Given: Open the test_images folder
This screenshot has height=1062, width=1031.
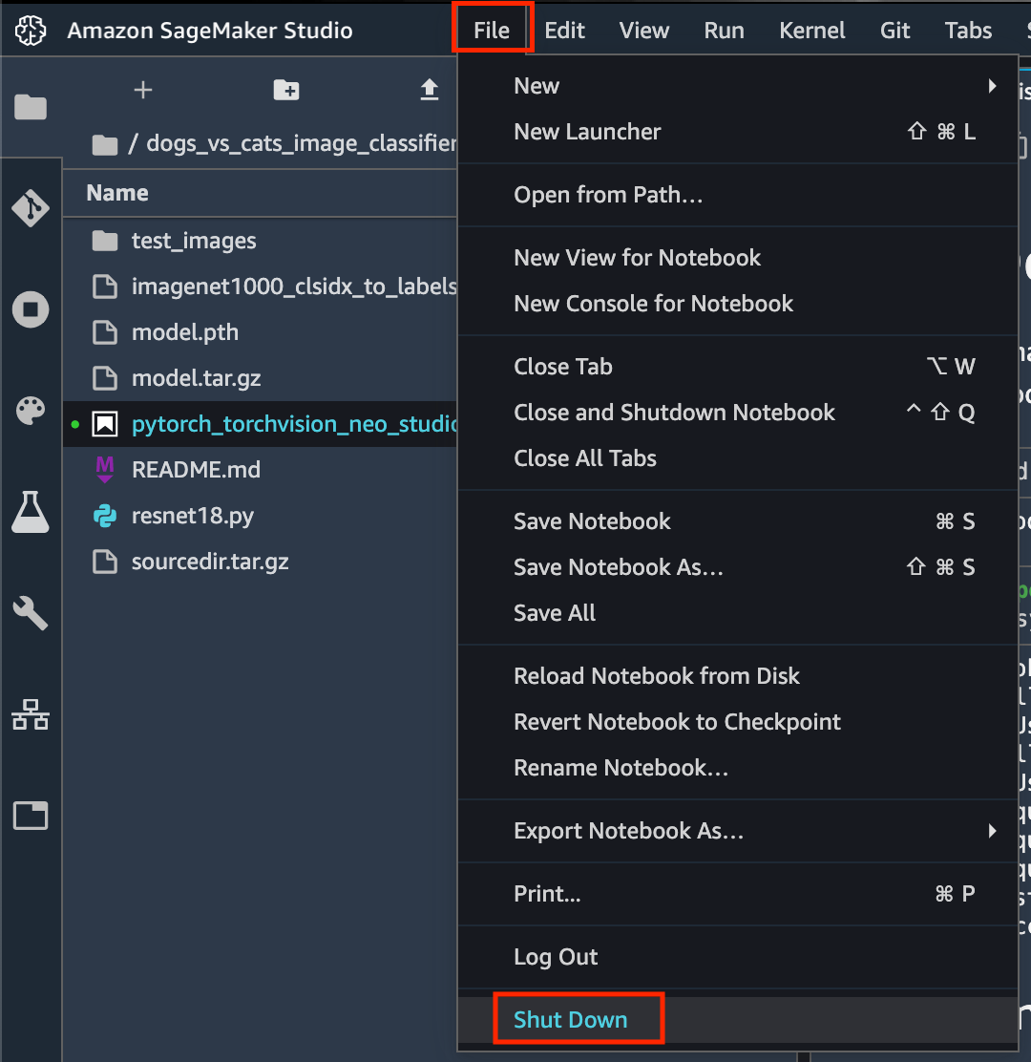Looking at the screenshot, I should [x=194, y=241].
